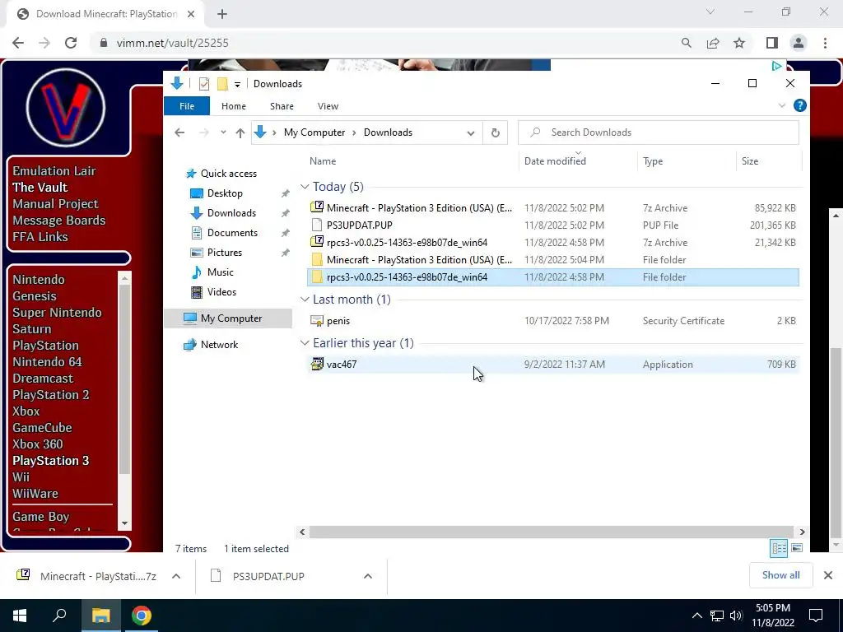Select Documents in navigation pane
Viewport: 843px width, 632px height.
click(232, 233)
